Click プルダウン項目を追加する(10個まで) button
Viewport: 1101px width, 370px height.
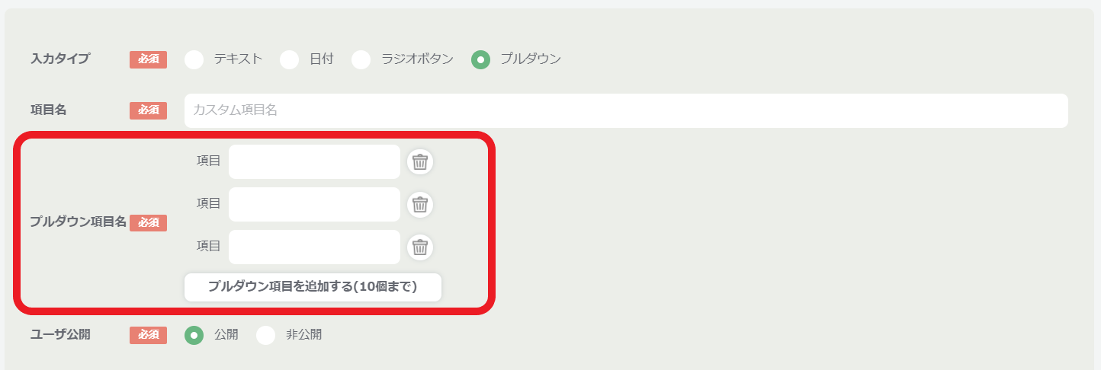pos(313,287)
